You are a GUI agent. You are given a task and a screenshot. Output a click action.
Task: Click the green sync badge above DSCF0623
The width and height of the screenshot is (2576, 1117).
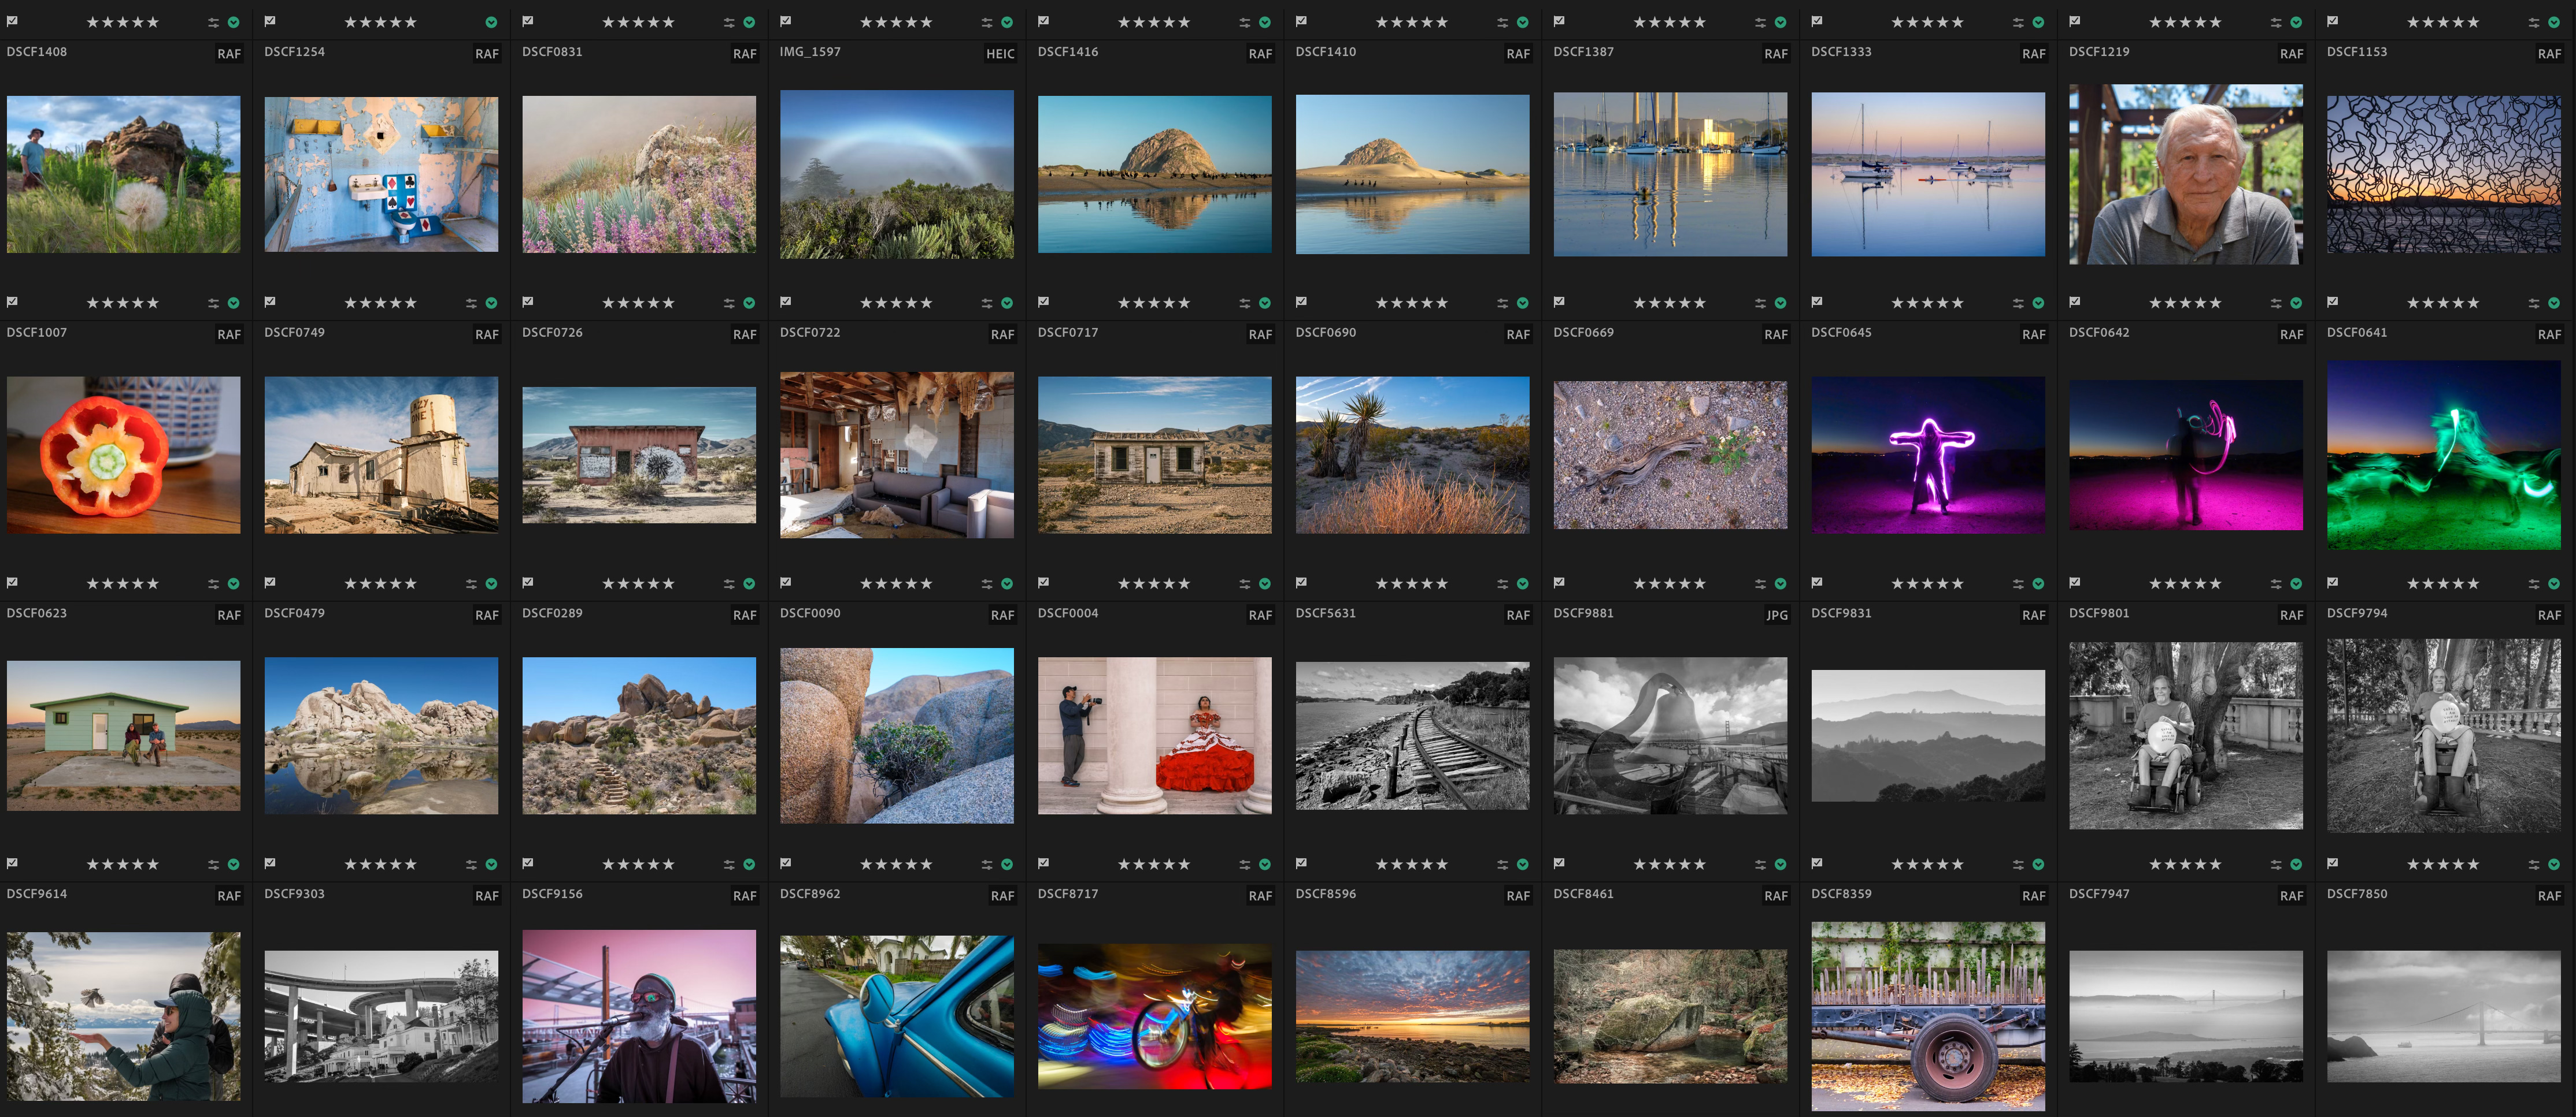pyautogui.click(x=233, y=583)
